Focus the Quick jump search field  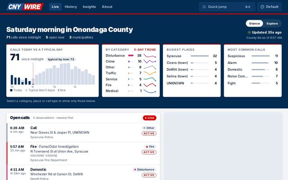pos(227,7)
